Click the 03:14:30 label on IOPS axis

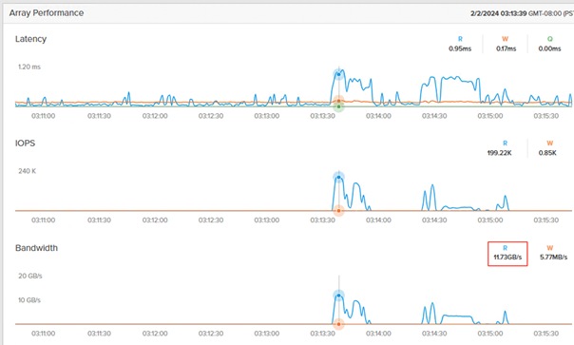coord(434,220)
